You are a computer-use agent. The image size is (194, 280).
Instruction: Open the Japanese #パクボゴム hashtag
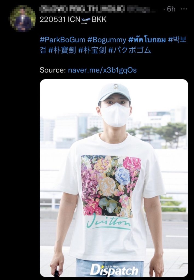click(x=130, y=50)
